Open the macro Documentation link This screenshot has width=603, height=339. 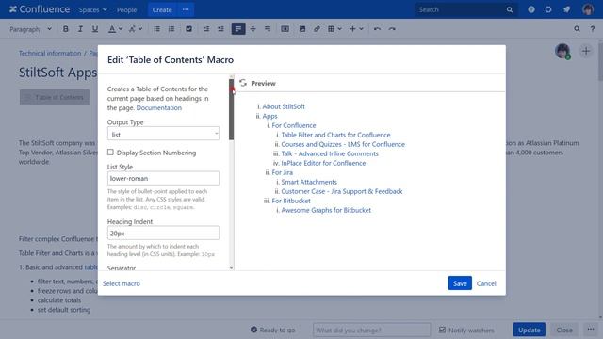point(159,107)
